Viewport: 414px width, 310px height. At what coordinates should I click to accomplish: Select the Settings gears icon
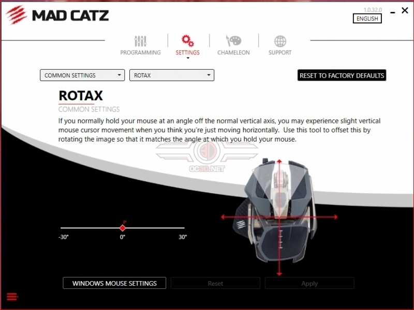click(187, 41)
